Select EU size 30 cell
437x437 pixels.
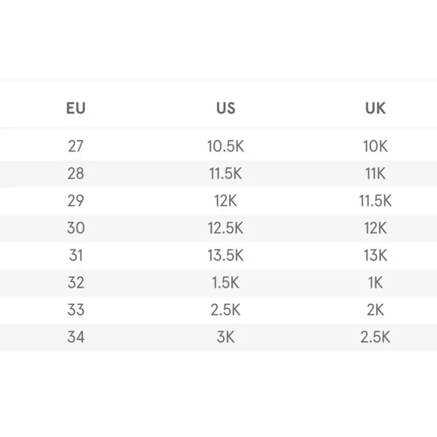click(76, 228)
